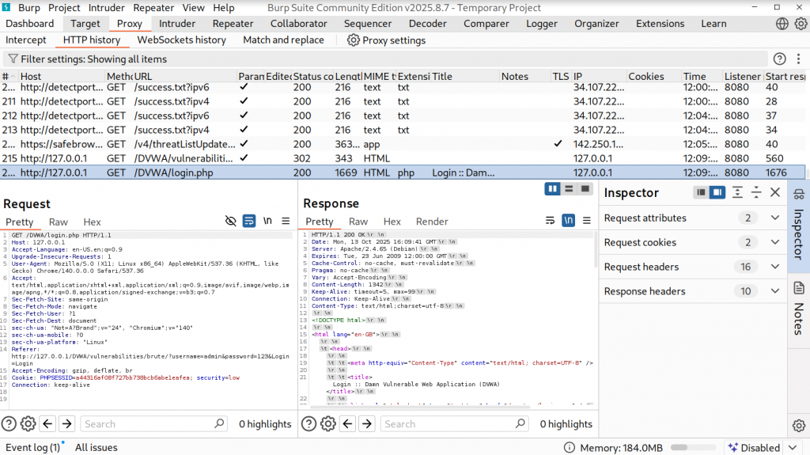This screenshot has width=810, height=455.
Task: Open response message editor menu icon
Action: [x=587, y=221]
